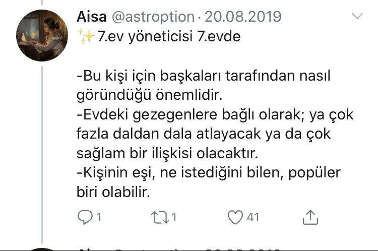Click the reply count number 1
The image size is (378, 251).
click(99, 218)
